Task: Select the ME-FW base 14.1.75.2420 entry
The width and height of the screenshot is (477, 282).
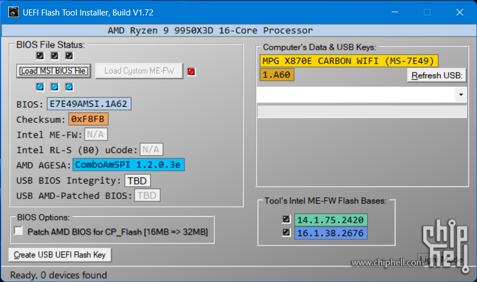Action: coord(331,220)
